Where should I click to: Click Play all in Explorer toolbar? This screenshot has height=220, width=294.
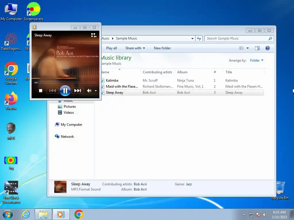click(111, 48)
